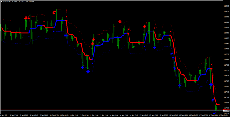Select the 1.17930 price scale label
230x117 pixels.
(x=227, y=54)
